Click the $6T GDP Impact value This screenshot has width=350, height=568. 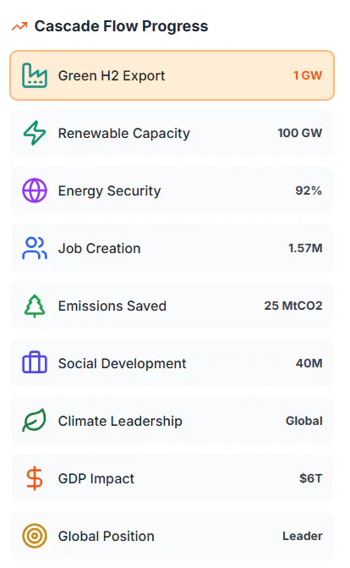(310, 478)
